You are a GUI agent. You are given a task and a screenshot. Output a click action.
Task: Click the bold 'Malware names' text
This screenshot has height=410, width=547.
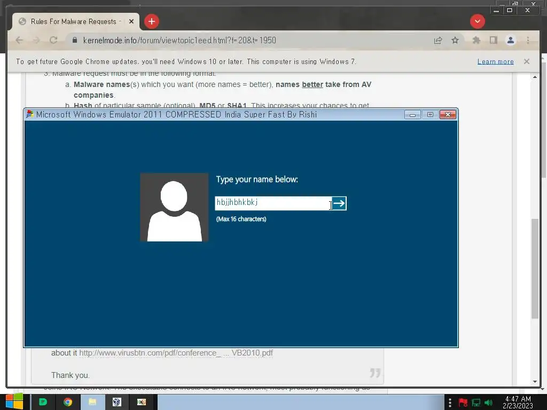coord(102,84)
